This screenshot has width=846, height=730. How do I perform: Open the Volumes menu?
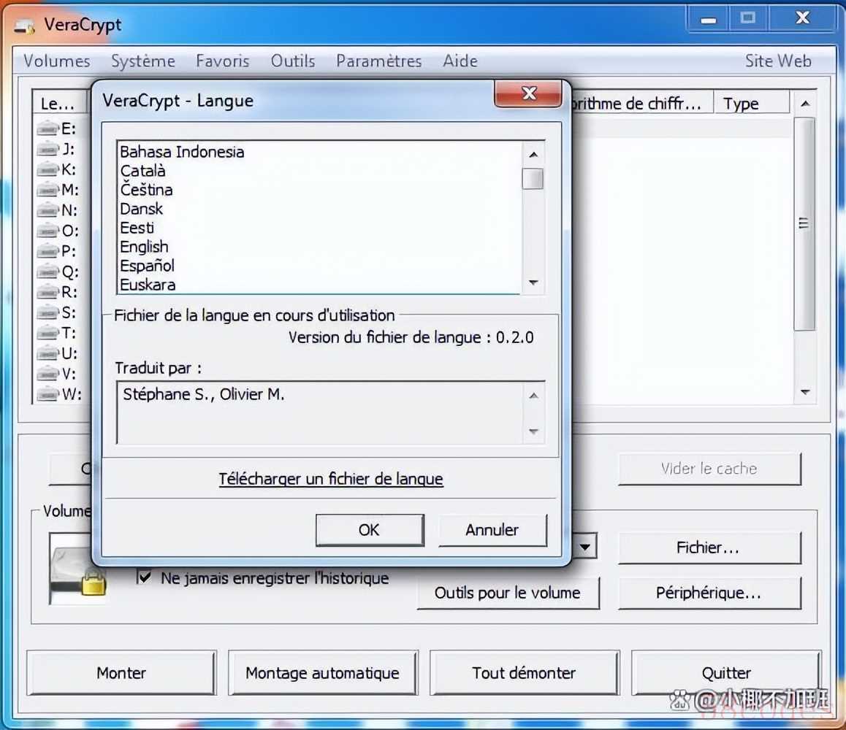coord(57,61)
